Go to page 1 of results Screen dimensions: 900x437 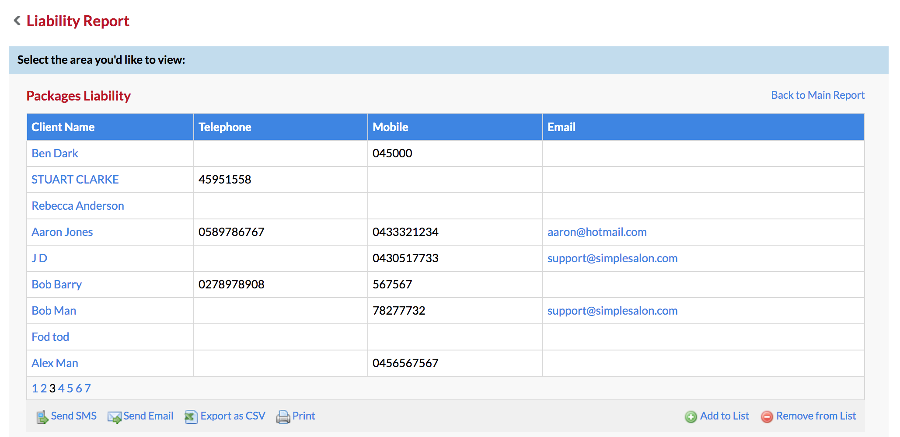click(x=35, y=388)
